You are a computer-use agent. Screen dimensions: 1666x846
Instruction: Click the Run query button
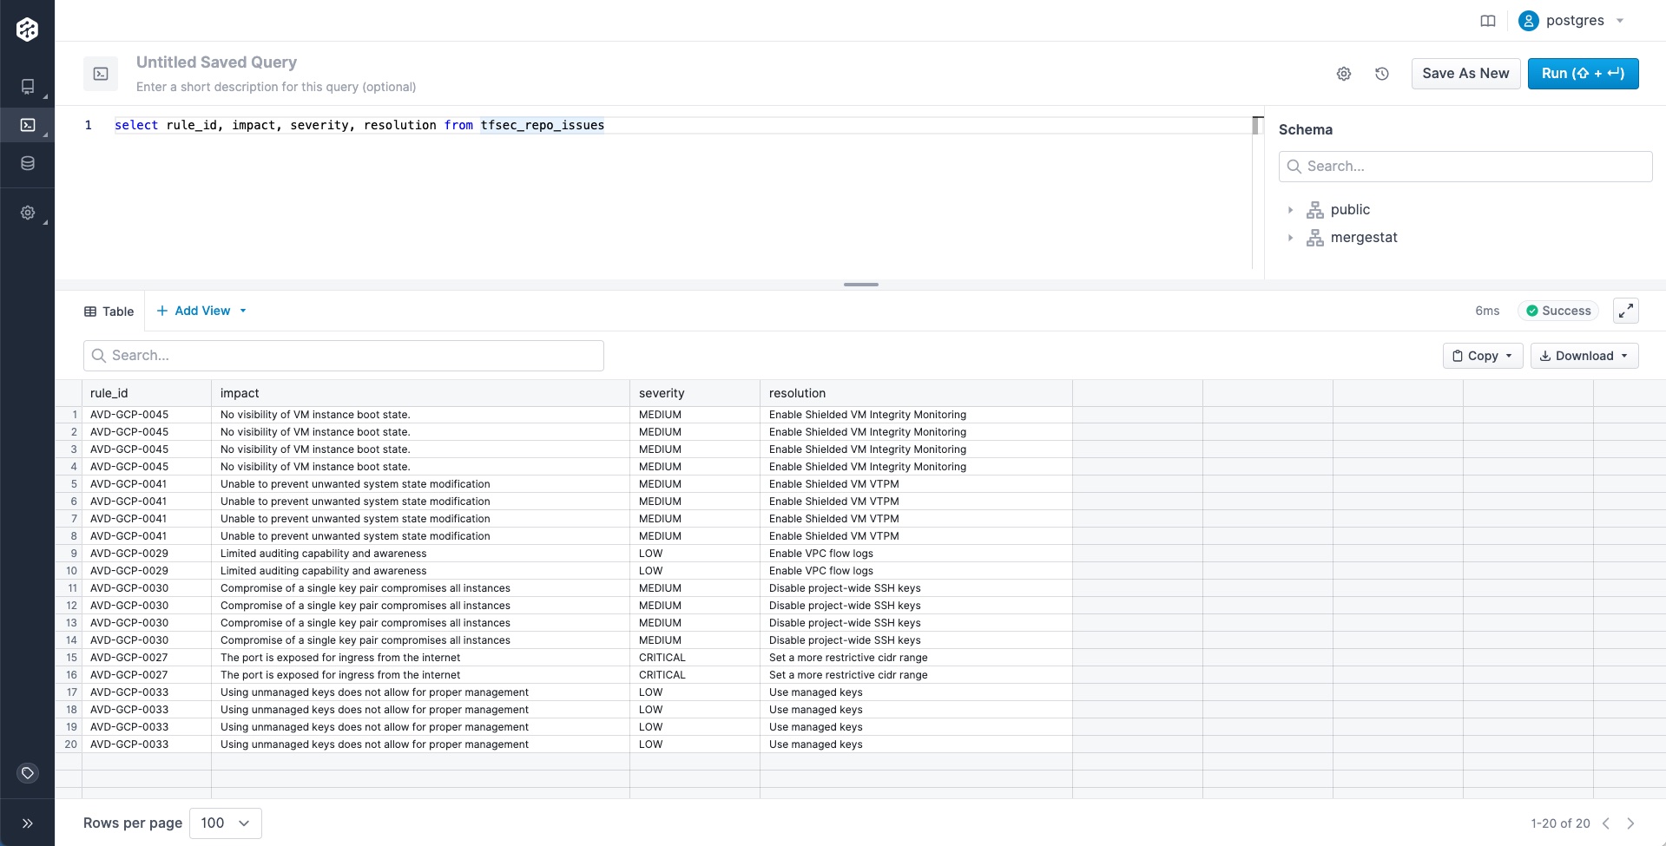[x=1582, y=74]
